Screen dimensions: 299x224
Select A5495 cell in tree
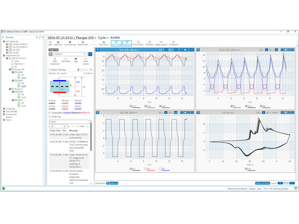tap(20, 80)
